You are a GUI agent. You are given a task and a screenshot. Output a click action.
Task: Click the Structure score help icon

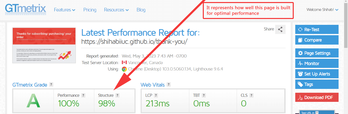(x=117, y=95)
